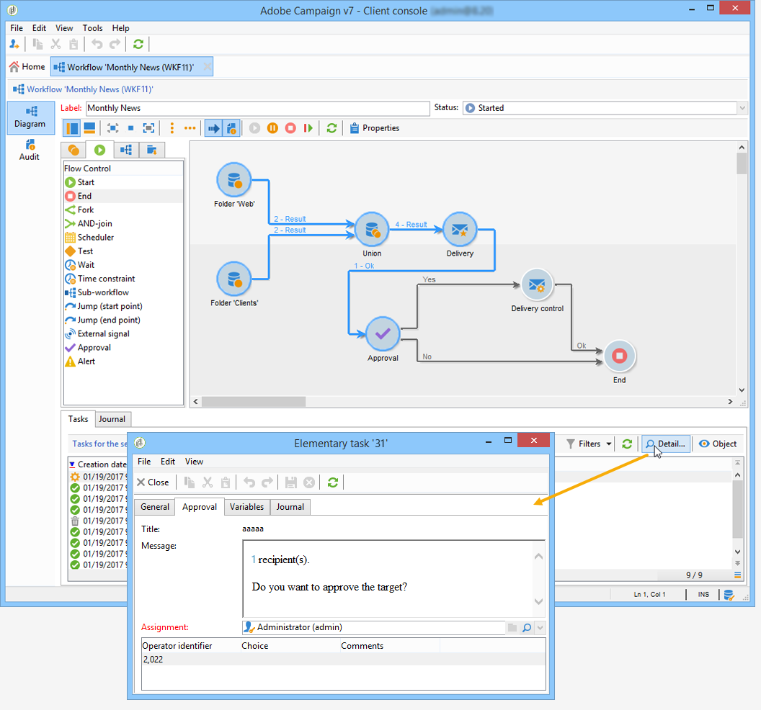This screenshot has width=761, height=710.
Task: Refresh the tasks list next to Filters
Action: [627, 444]
